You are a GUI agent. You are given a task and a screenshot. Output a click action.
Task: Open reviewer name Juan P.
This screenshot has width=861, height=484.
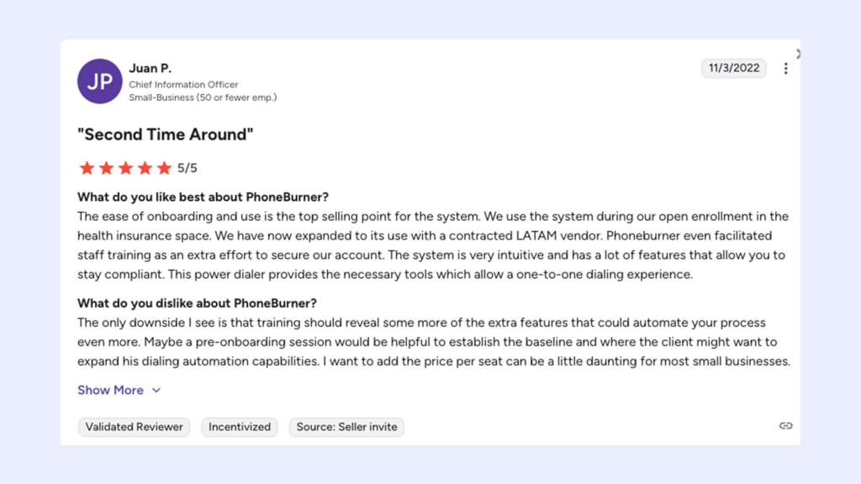coord(150,68)
